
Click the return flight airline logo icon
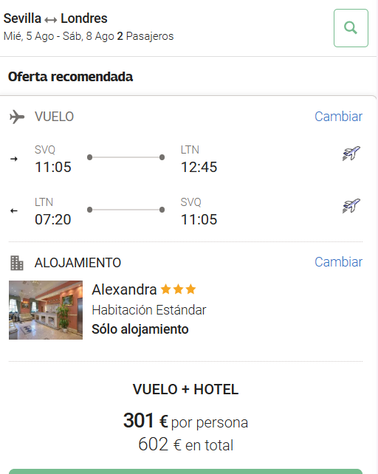[351, 205]
